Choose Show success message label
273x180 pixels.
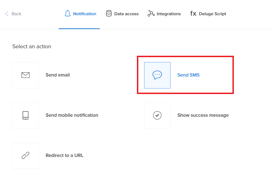click(203, 115)
